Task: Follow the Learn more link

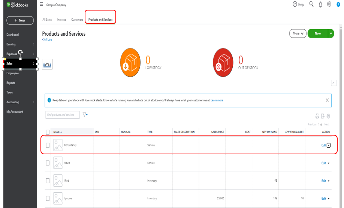Action: pos(217,100)
